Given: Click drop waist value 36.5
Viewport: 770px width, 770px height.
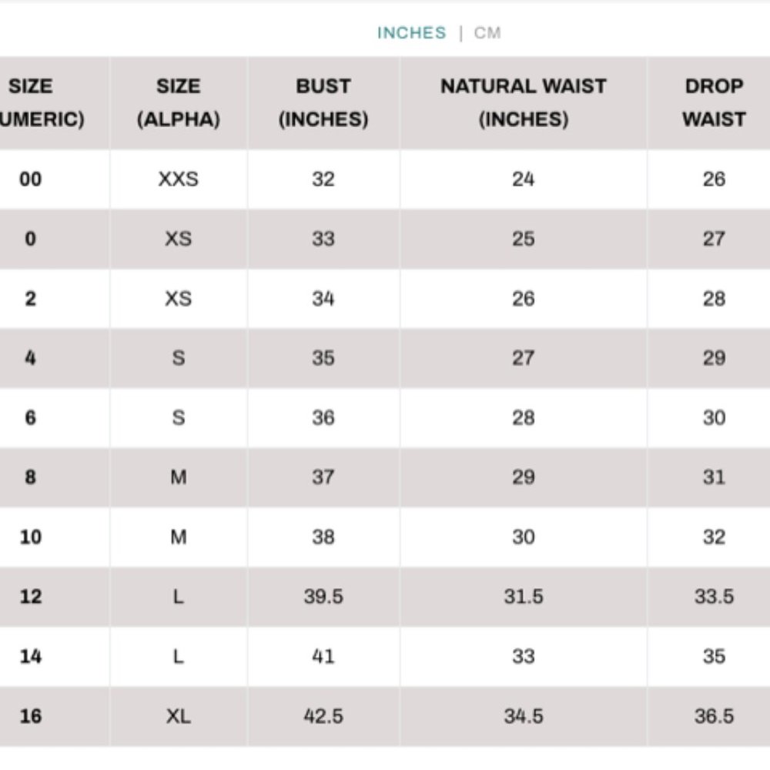Looking at the screenshot, I should pos(714,716).
